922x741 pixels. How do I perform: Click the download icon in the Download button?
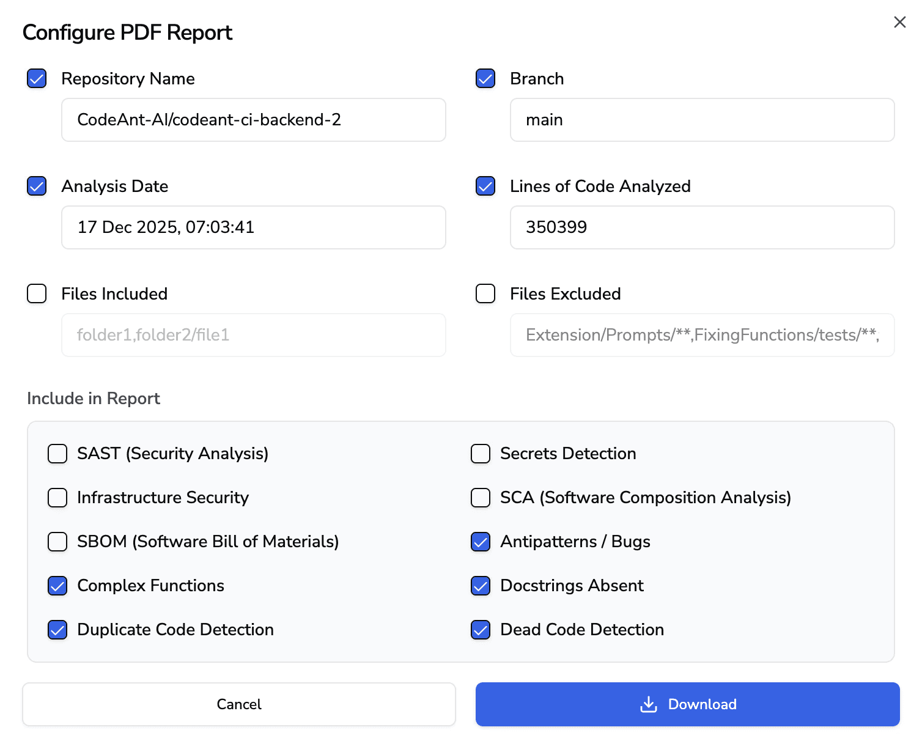[x=647, y=704]
